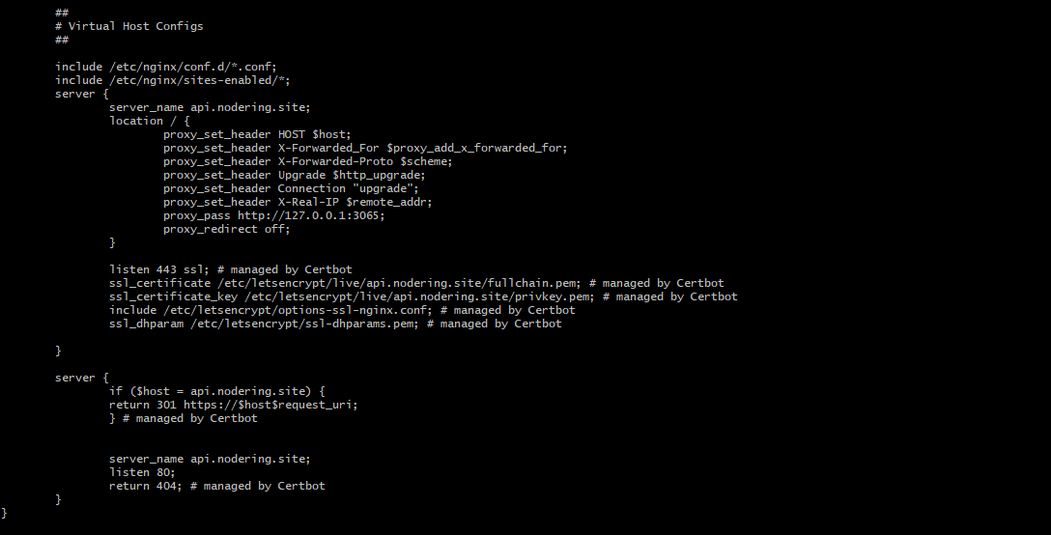Viewport: 1051px width, 535px height.
Task: Click the 'Virtual Host Configs' comment line
Action: pos(128,26)
